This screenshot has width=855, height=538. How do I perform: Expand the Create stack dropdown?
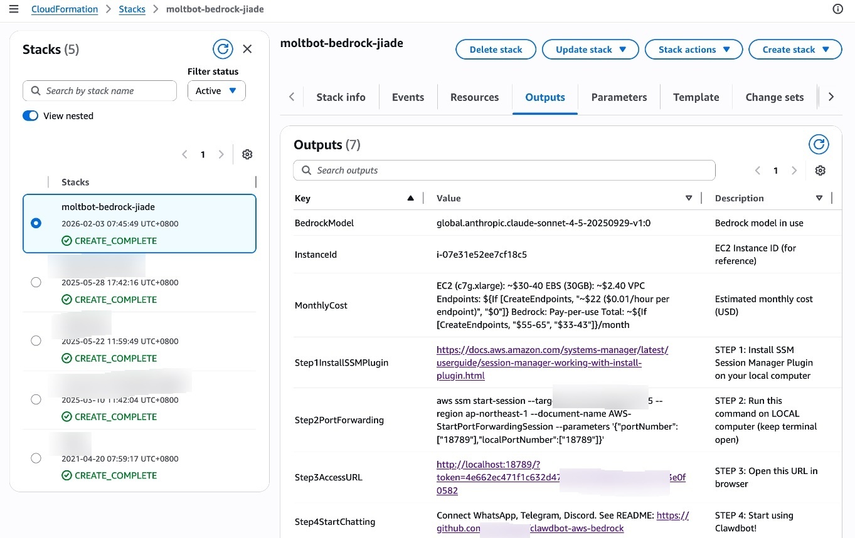795,50
